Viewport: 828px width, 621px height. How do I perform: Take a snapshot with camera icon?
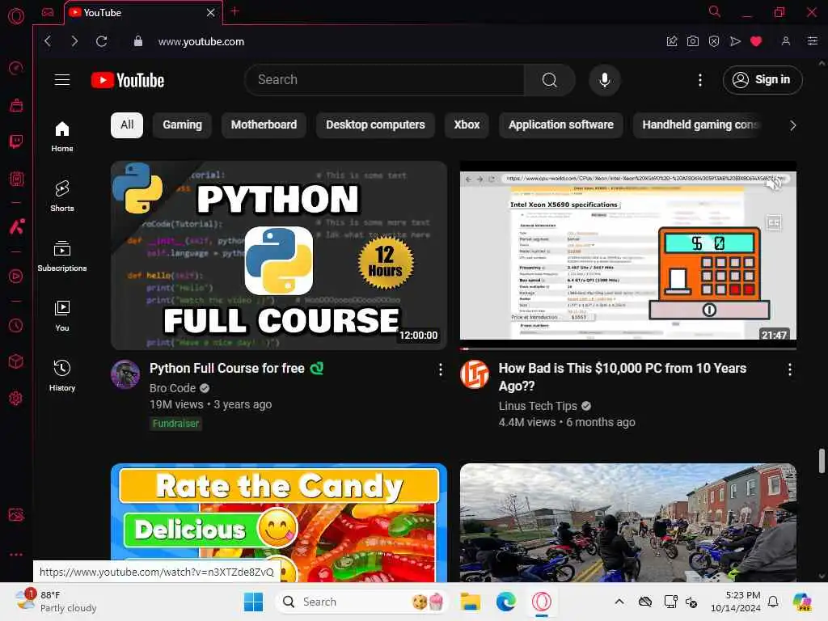coord(693,41)
